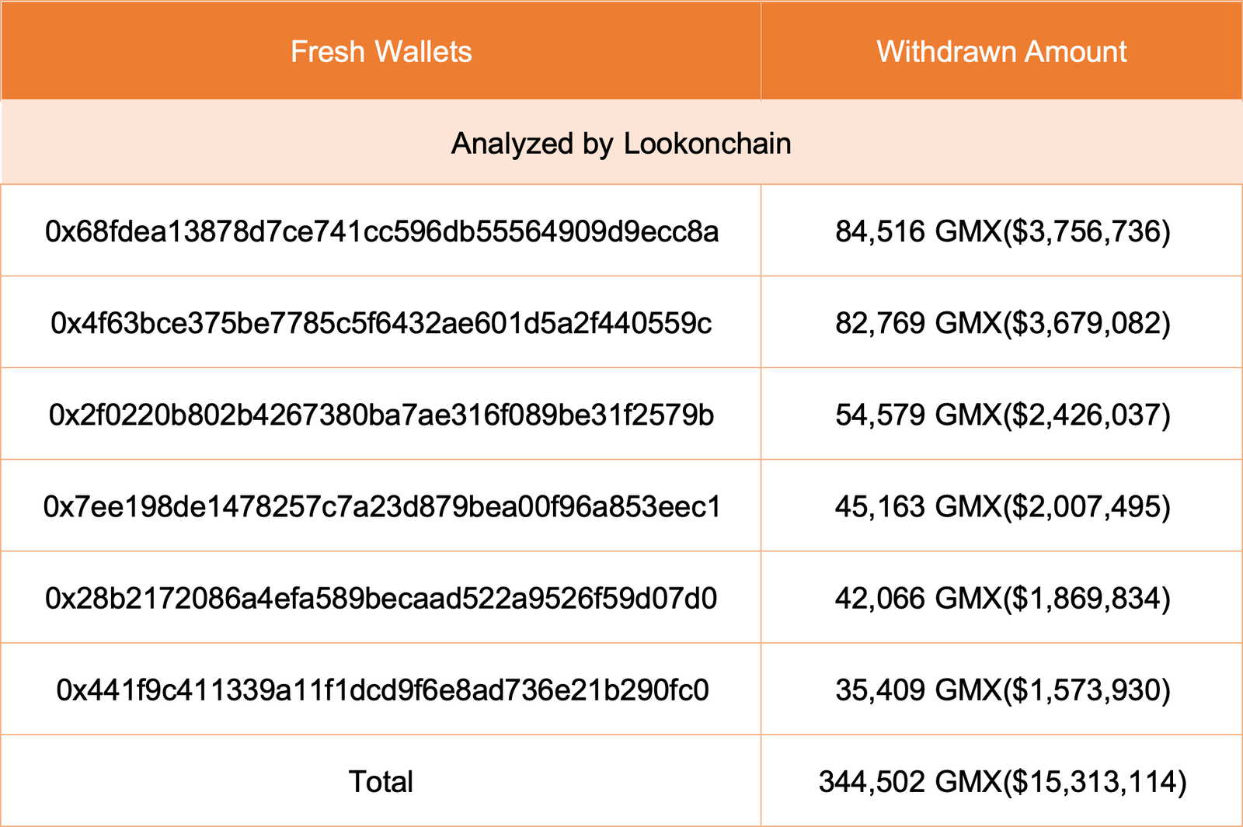Viewport: 1243px width, 827px height.
Task: Open wallet address starting with 0x2f0220b
Action: coord(381,415)
